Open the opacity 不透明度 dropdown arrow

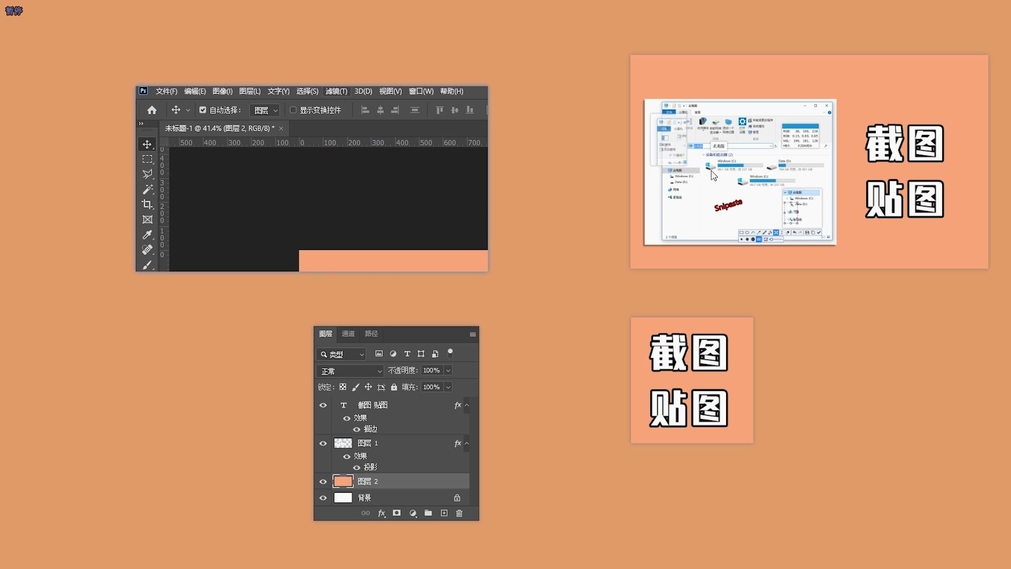coord(448,370)
